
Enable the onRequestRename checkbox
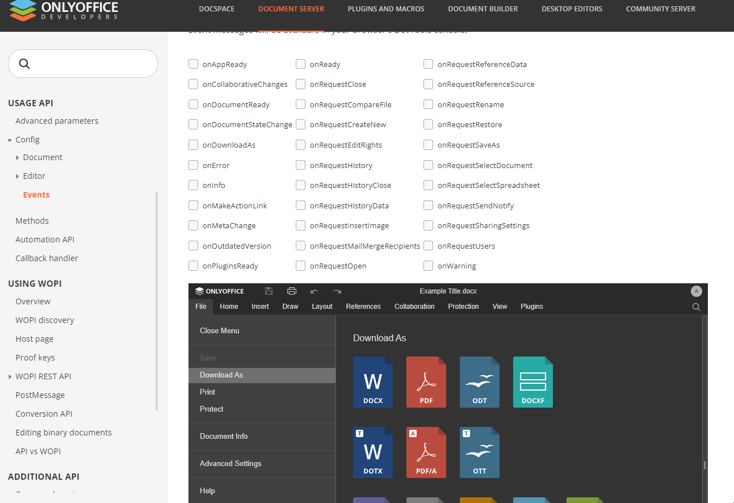click(x=428, y=104)
